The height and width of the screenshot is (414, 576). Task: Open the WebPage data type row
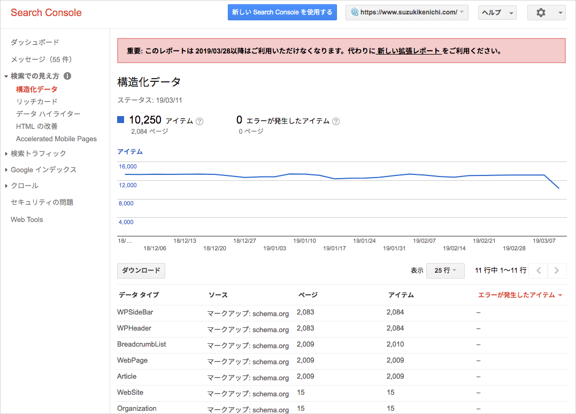tap(132, 361)
